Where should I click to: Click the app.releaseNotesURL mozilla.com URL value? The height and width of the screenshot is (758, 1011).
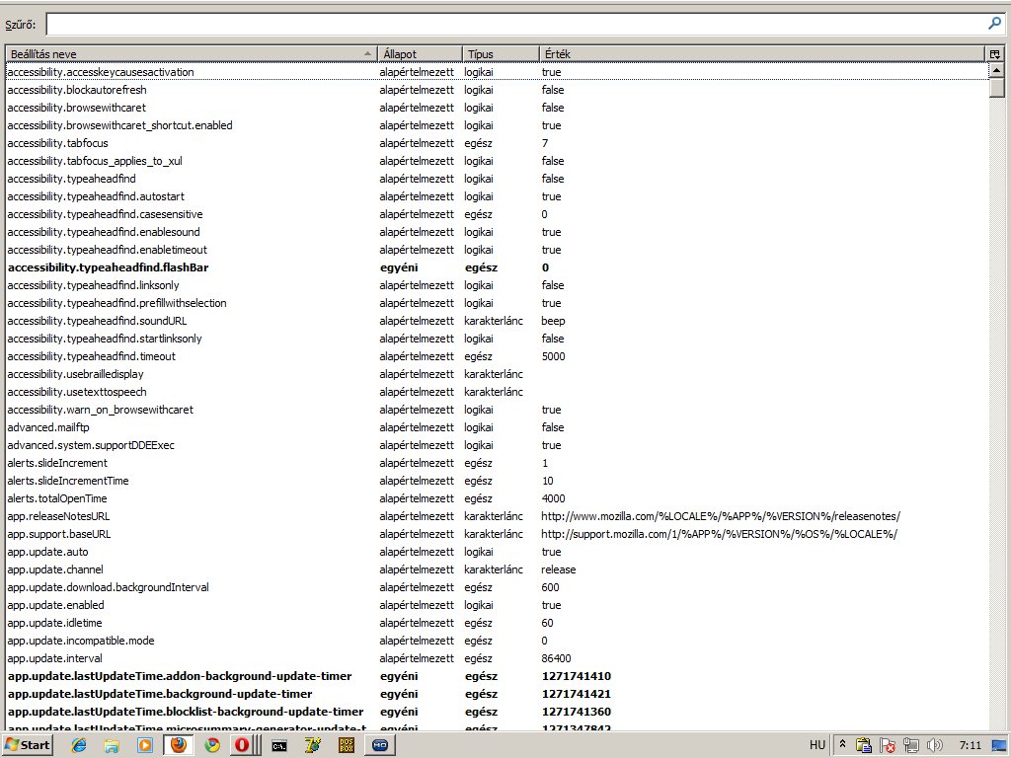pyautogui.click(x=721, y=516)
